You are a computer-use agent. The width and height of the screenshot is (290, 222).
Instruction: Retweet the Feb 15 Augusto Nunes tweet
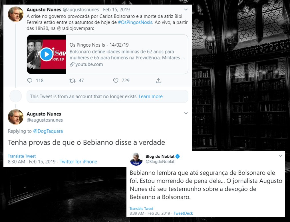[72, 81]
